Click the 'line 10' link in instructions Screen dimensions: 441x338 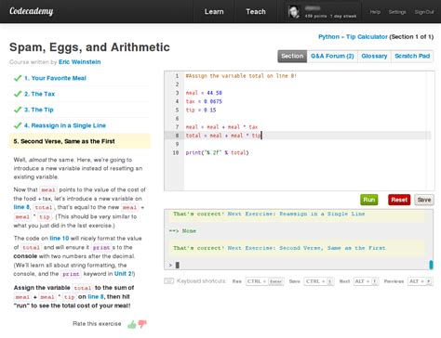(60, 239)
